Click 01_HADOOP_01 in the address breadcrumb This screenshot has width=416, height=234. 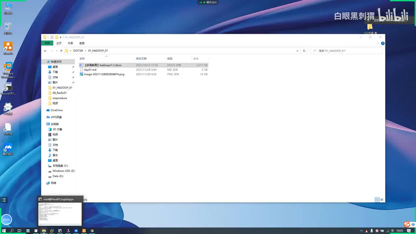[98, 51]
